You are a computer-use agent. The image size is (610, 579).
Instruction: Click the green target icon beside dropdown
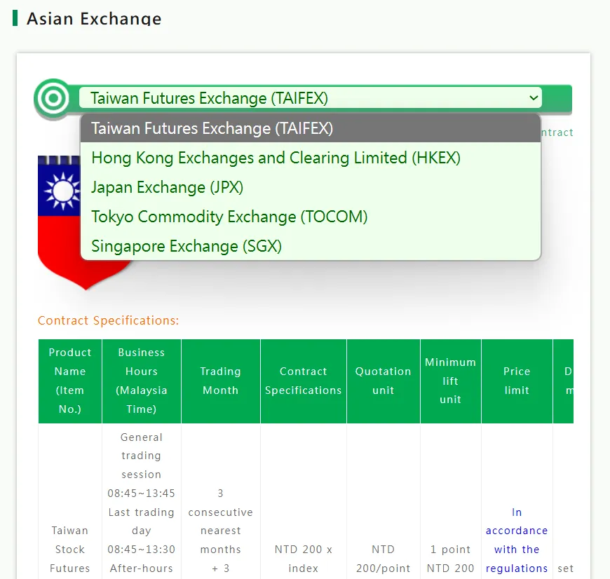[53, 98]
